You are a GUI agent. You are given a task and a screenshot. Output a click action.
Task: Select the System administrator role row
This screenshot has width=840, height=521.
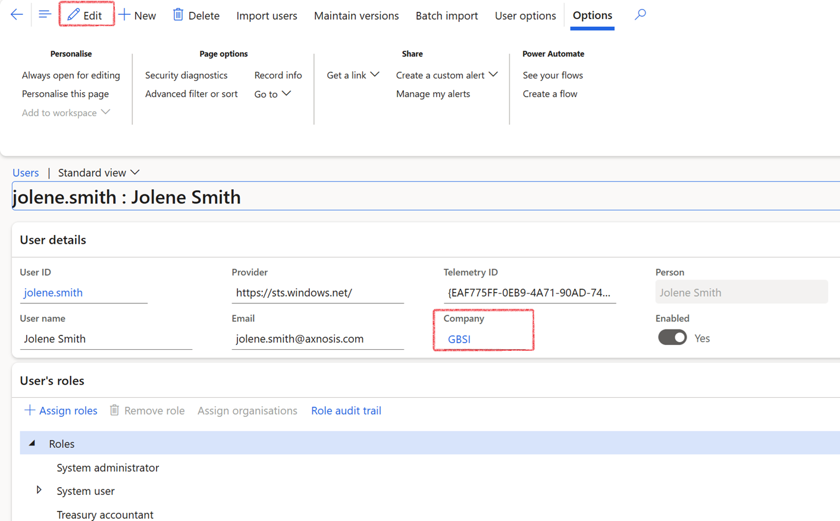430,467
